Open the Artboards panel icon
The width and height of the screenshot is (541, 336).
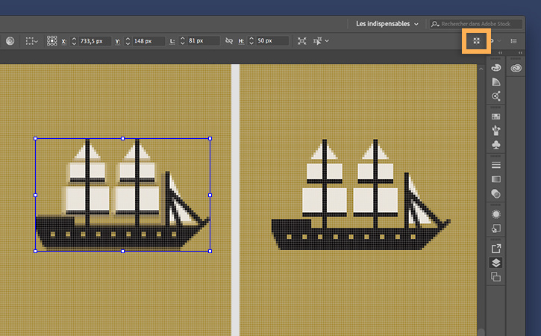pyautogui.click(x=495, y=277)
